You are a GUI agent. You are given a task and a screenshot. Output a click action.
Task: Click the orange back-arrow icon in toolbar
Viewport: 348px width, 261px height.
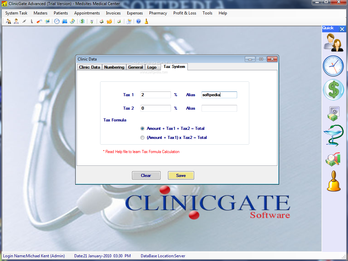pyautogui.click(x=109, y=21)
